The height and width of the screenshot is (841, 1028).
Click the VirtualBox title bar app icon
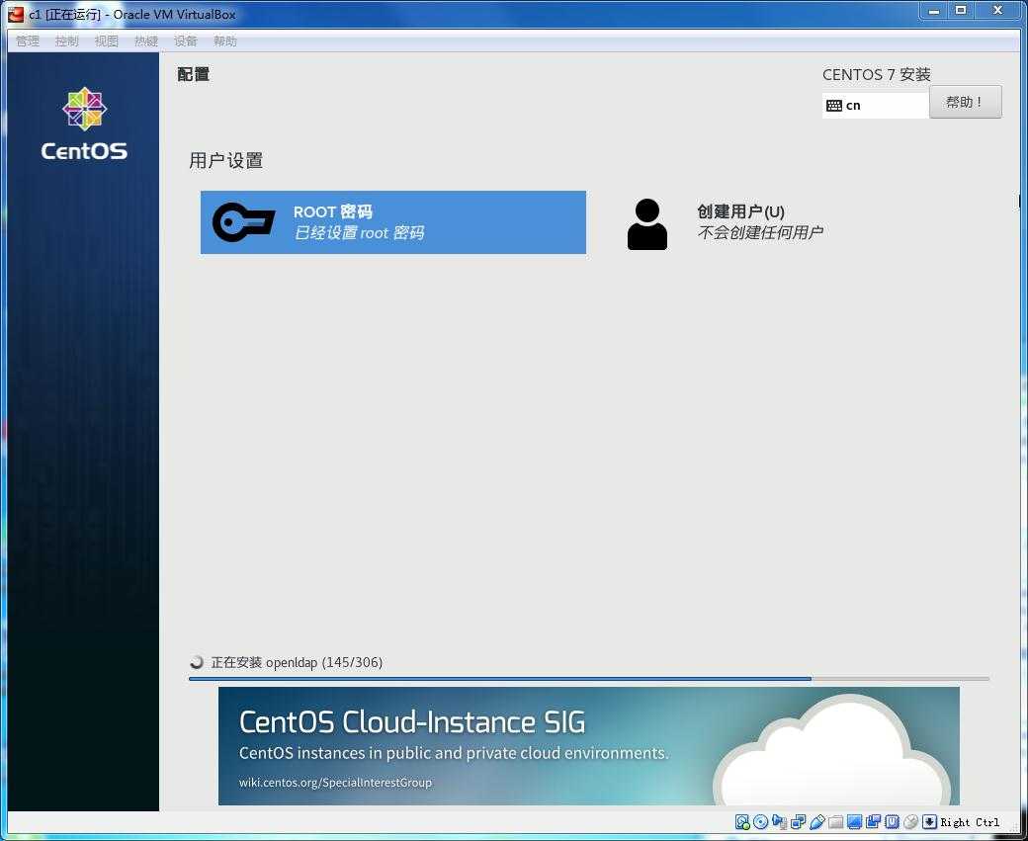[x=15, y=14]
